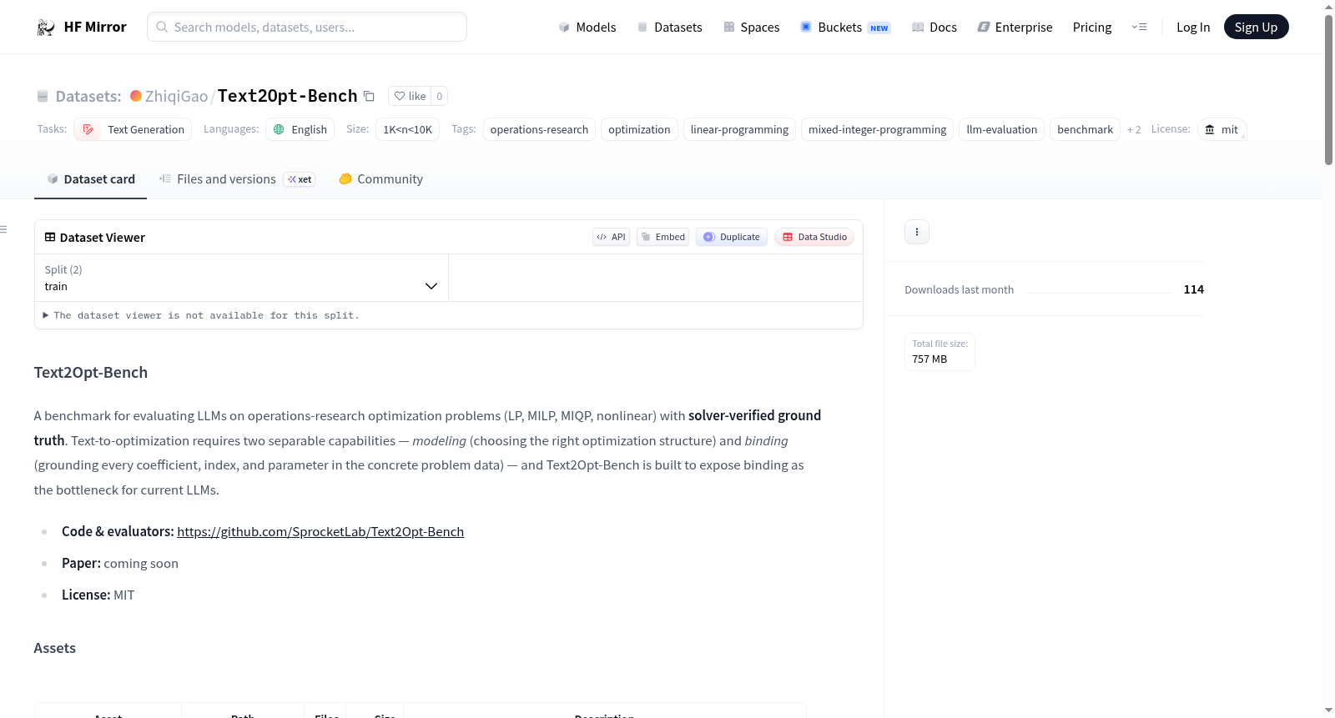Screen dimensions: 1335x718
Task: Click the Dataset Viewer table icon
Action: pos(50,238)
